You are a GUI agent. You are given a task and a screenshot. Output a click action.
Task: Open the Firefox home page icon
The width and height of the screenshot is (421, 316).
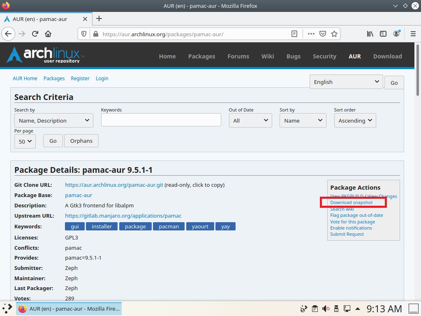(48, 34)
